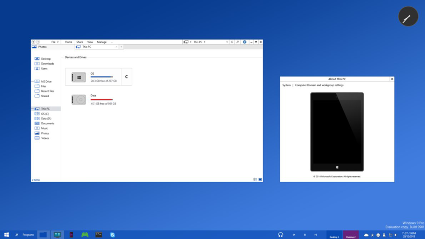Open System link in About This PC
425x239 pixels.
pos(286,85)
